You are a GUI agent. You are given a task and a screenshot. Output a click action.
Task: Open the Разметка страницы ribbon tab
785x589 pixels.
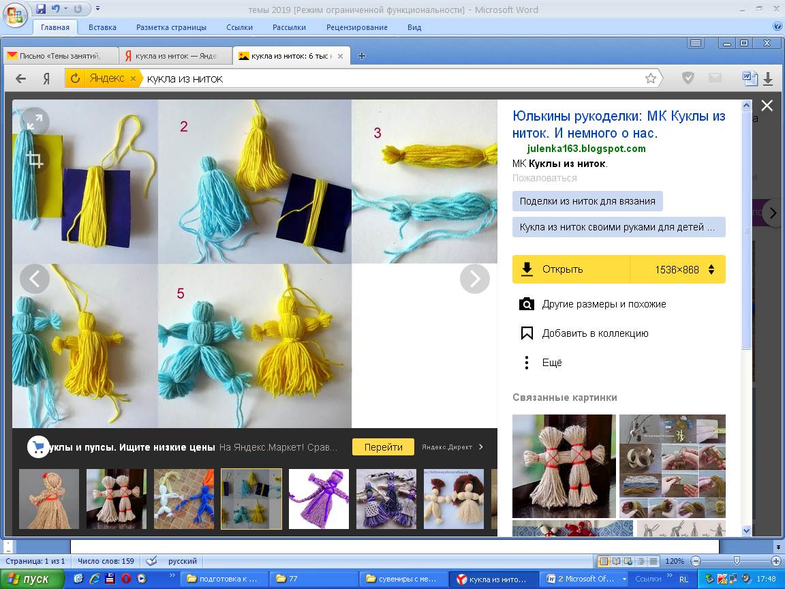pyautogui.click(x=171, y=27)
